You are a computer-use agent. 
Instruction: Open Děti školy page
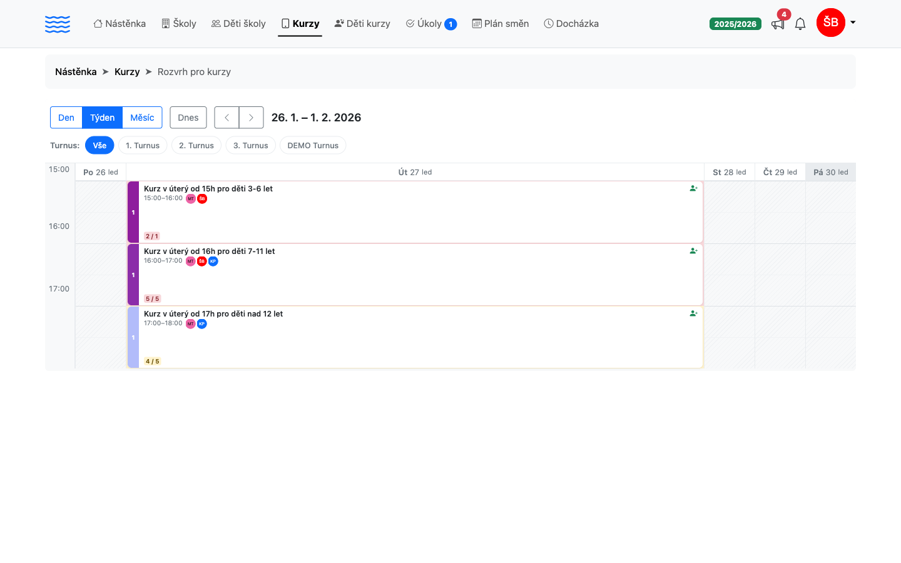point(238,24)
